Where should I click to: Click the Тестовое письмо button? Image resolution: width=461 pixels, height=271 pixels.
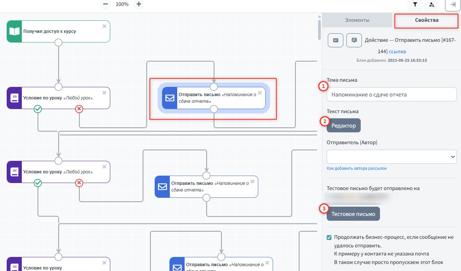pos(353,214)
